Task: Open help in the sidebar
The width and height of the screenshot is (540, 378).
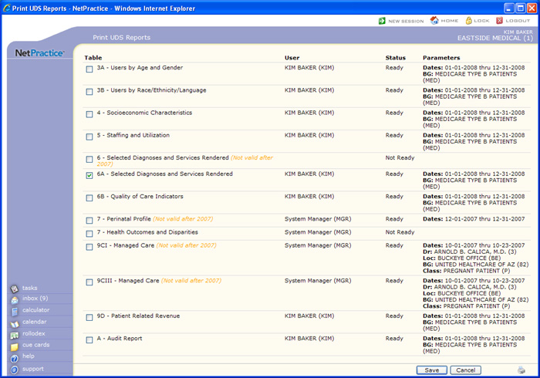Action: click(x=29, y=356)
